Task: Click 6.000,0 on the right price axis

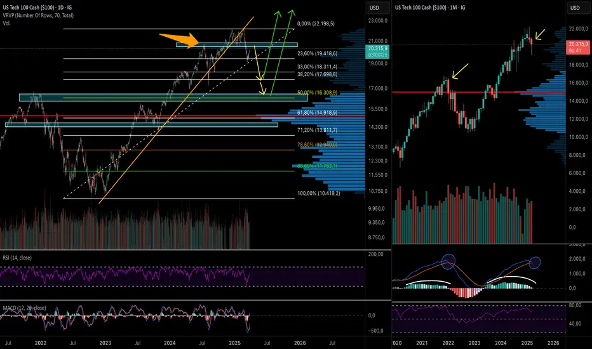Action: [577, 173]
